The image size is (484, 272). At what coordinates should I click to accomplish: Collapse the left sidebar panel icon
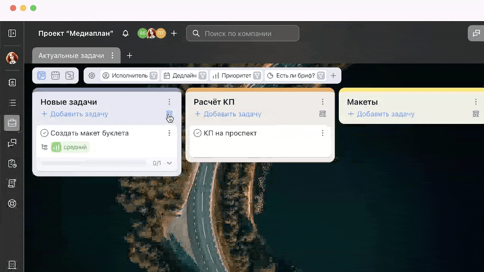(12, 33)
